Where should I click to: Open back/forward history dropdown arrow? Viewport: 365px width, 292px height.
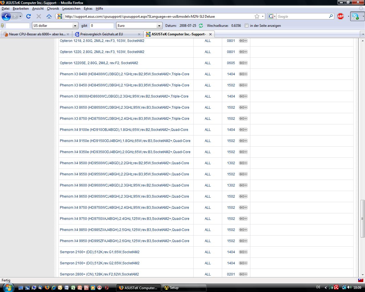point(20,17)
